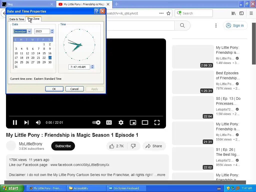Open video settings gear
256x192 pixels.
click(x=121, y=122)
